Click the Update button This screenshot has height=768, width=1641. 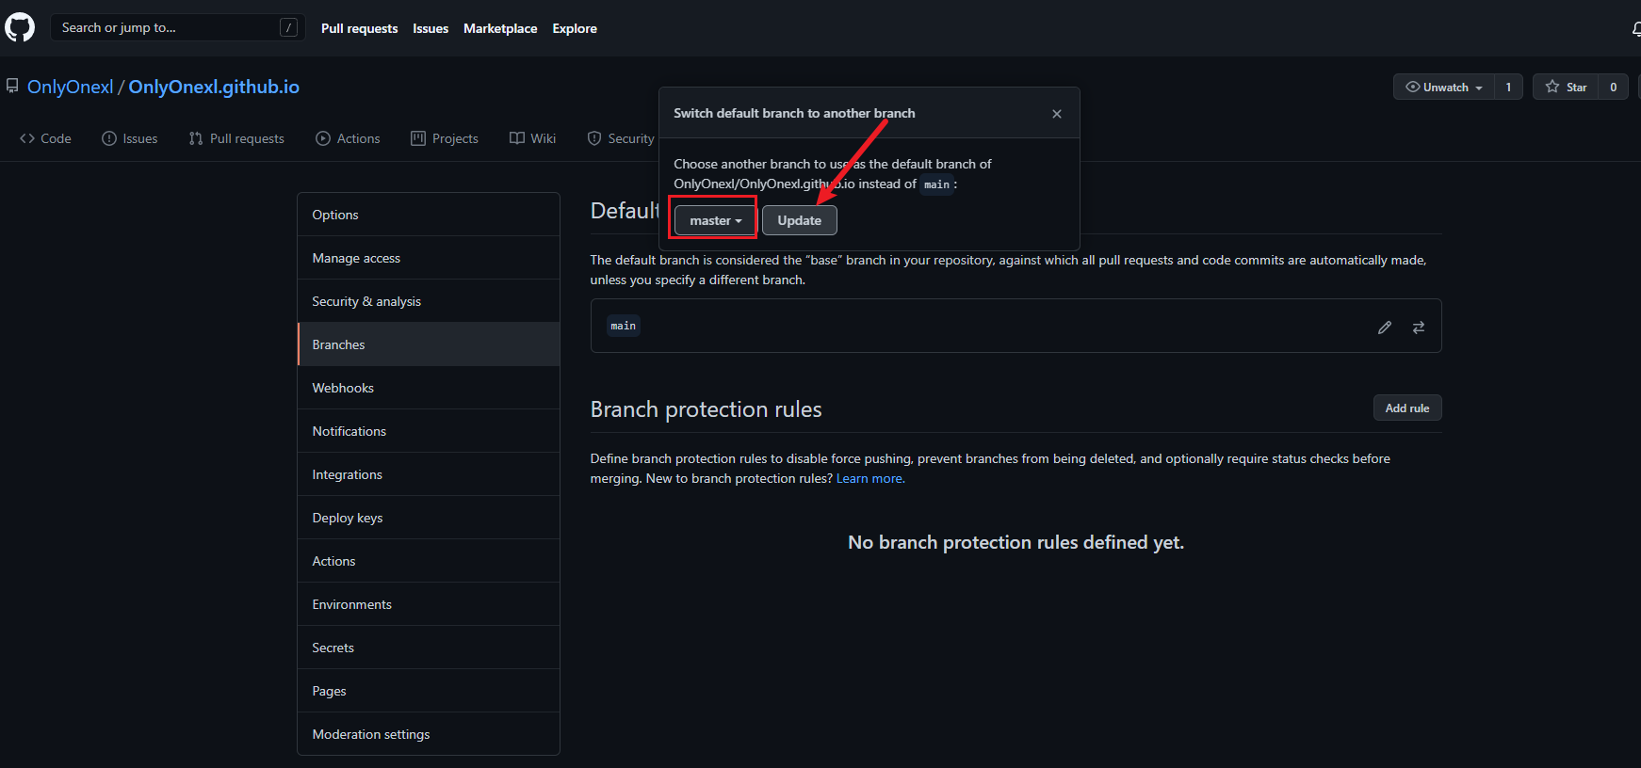coord(799,220)
